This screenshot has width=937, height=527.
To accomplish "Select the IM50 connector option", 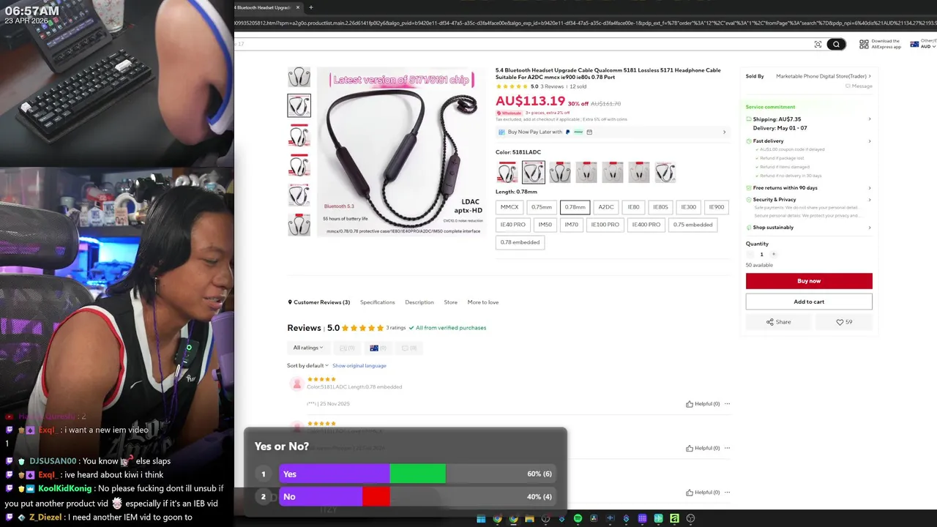I will [x=545, y=225].
